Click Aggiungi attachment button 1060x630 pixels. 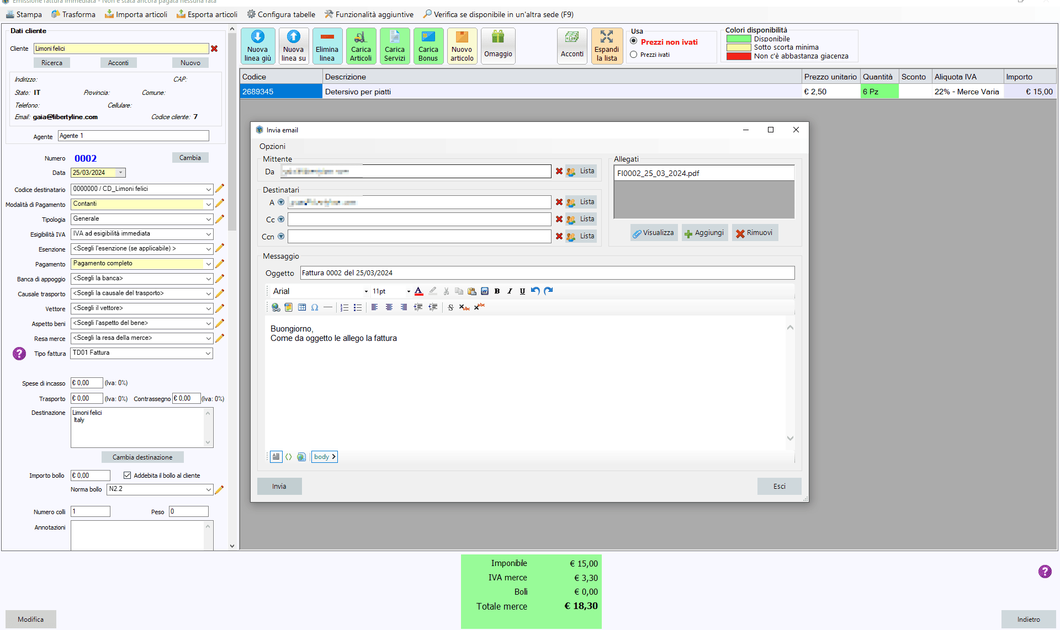point(704,233)
